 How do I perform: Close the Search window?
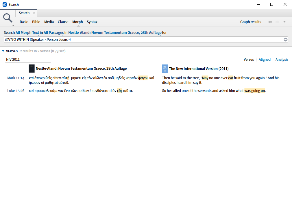pyautogui.click(x=285, y=4)
